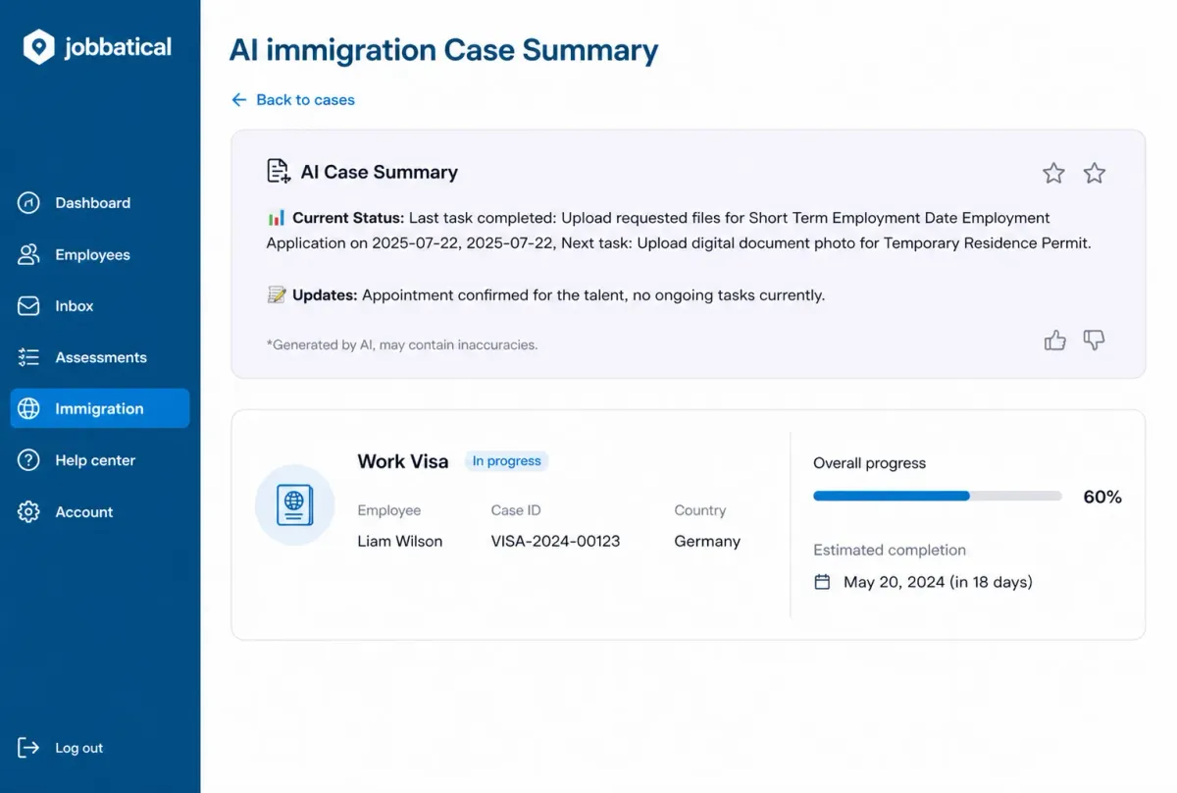Give the AI summary a thumbs up
1177x793 pixels.
point(1055,341)
